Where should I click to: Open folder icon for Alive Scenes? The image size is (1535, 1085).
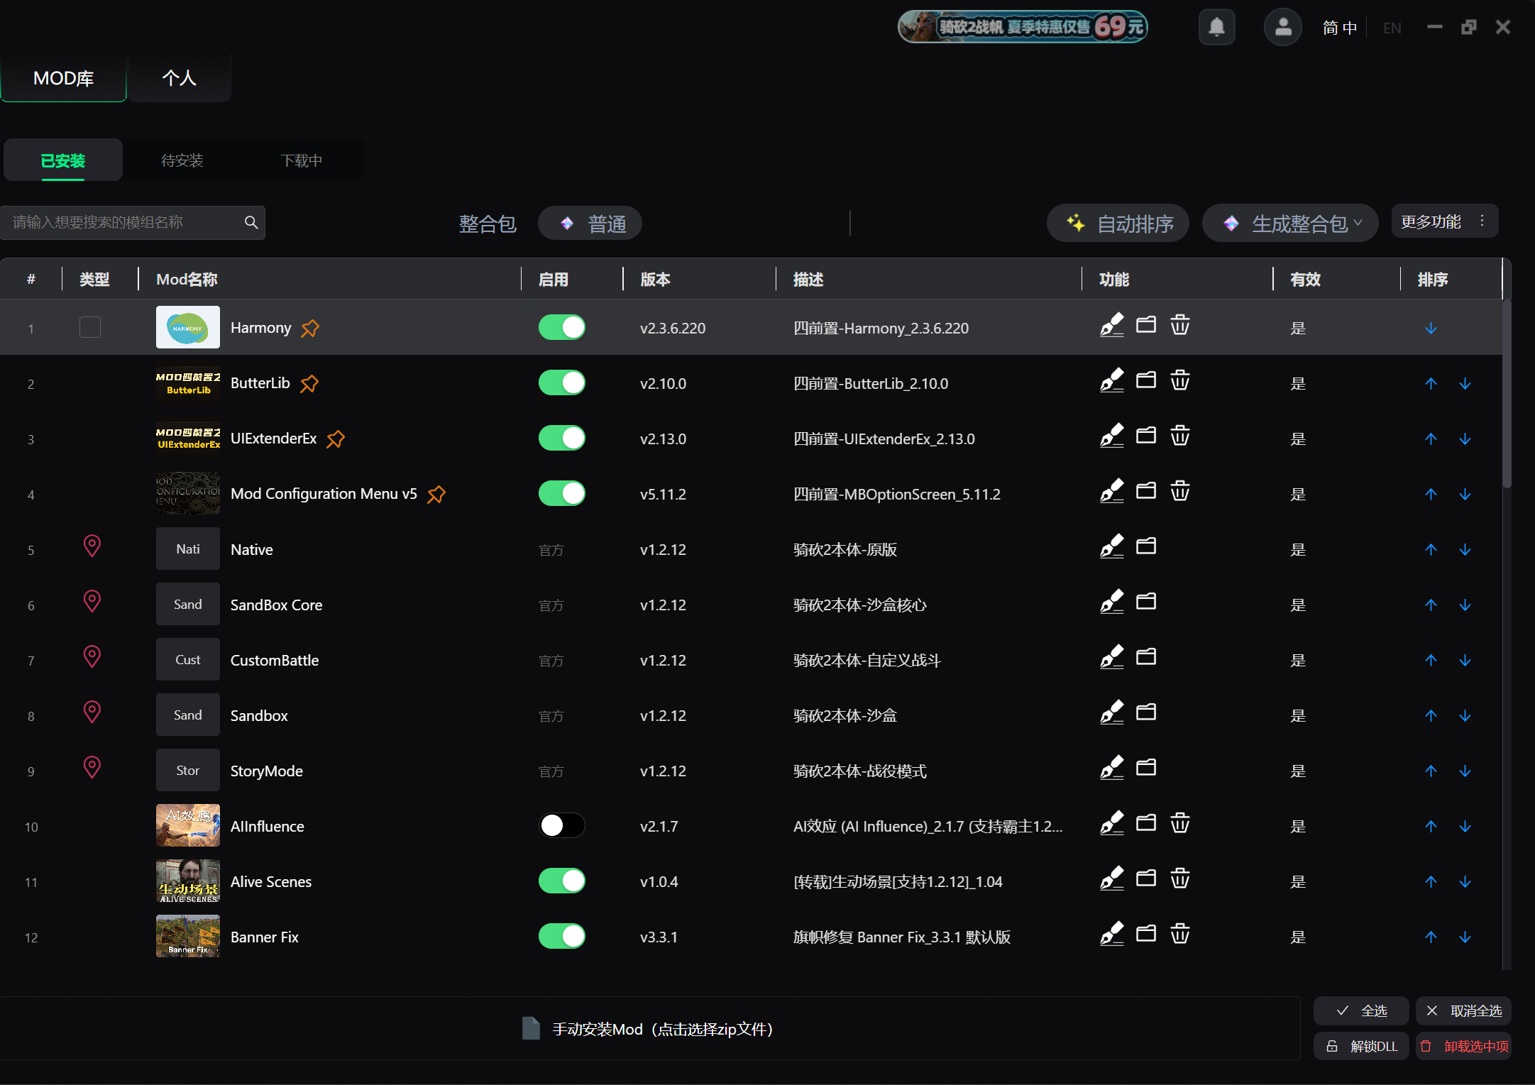(x=1146, y=879)
